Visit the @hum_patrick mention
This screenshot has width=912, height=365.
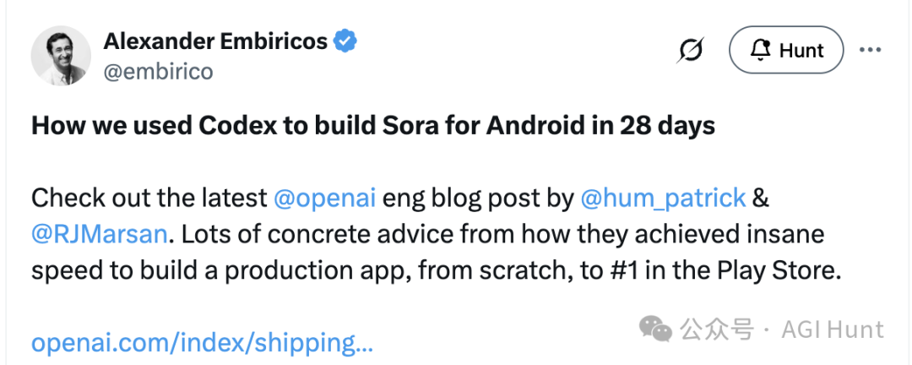(663, 199)
